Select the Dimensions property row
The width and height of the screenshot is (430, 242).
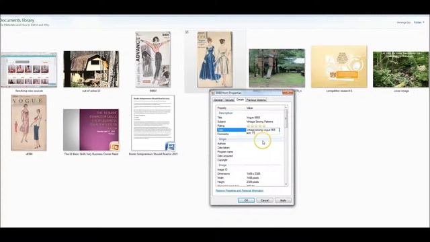250,173
